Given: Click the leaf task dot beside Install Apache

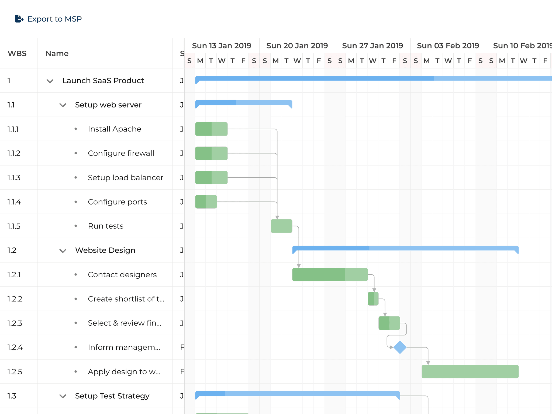Looking at the screenshot, I should [x=76, y=129].
